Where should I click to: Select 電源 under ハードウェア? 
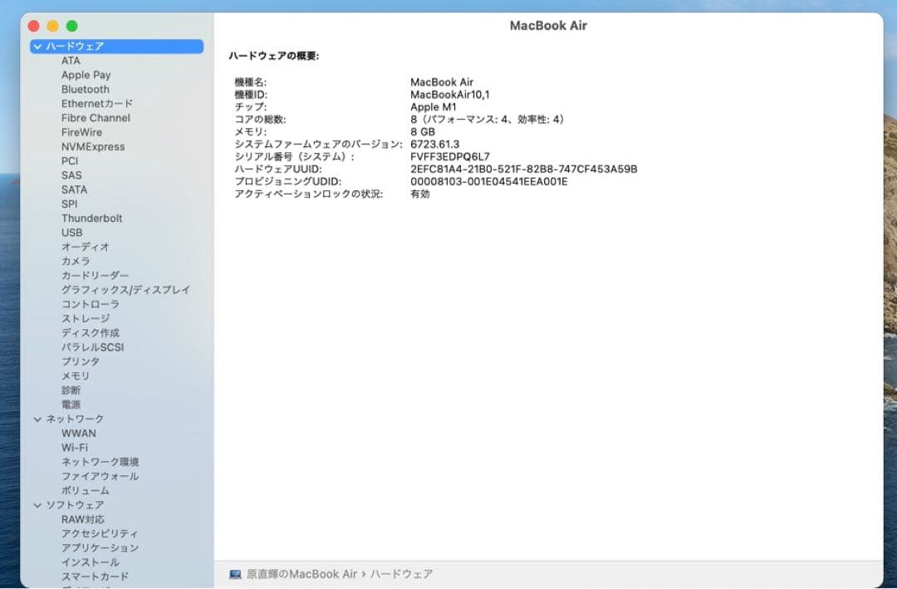71,404
